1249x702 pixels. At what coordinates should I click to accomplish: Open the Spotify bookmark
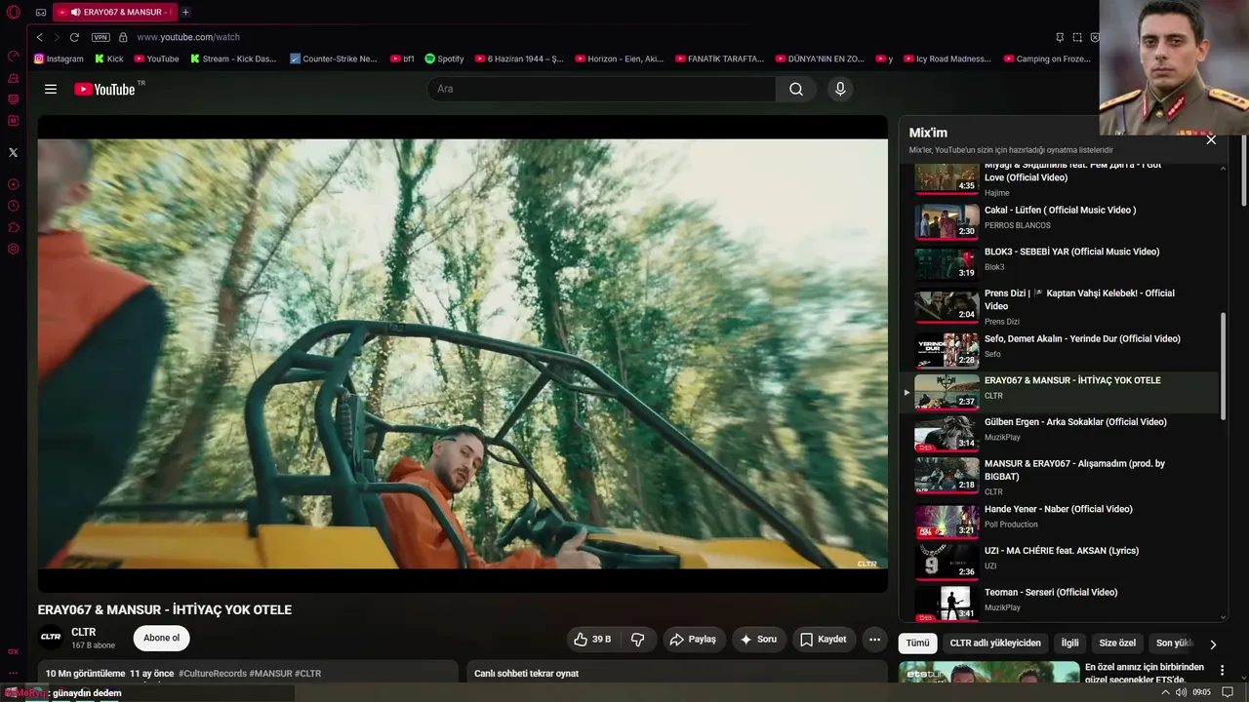tap(444, 58)
